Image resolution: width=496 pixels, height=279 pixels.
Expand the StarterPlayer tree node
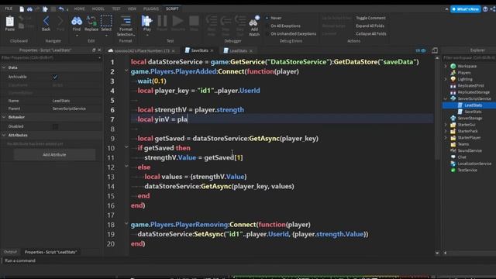tap(446, 138)
